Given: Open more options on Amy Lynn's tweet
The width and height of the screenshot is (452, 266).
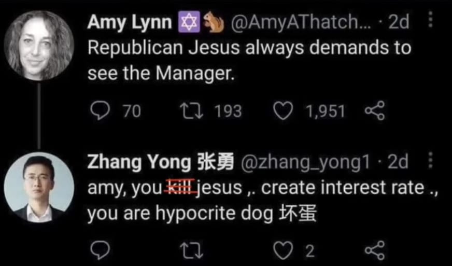Looking at the screenshot, I should [x=430, y=22].
